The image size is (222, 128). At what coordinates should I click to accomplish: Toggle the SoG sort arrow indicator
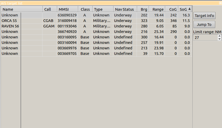[189, 9]
